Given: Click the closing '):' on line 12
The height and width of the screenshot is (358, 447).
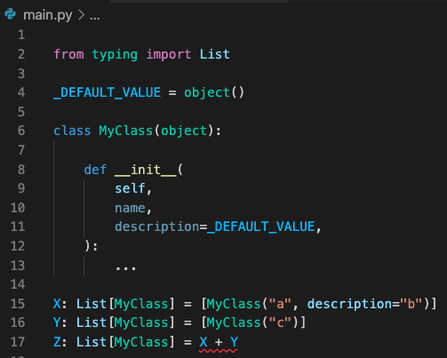Looking at the screenshot, I should [x=92, y=246].
